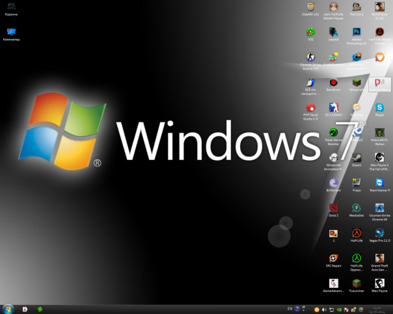This screenshot has width=393, height=314.
Task: Open Max Payne 2 shortcut
Action: [379, 161]
